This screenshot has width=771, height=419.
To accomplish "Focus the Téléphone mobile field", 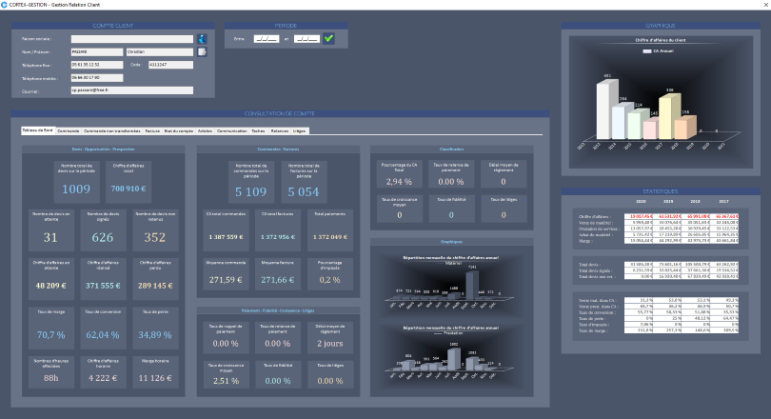I will 97,78.
